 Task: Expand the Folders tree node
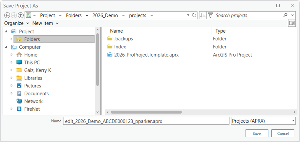(x=12, y=39)
